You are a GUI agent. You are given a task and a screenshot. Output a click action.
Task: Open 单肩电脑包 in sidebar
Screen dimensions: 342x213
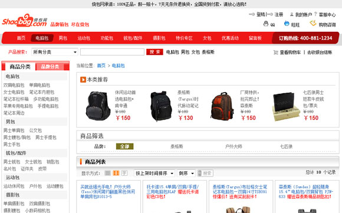click(x=40, y=85)
